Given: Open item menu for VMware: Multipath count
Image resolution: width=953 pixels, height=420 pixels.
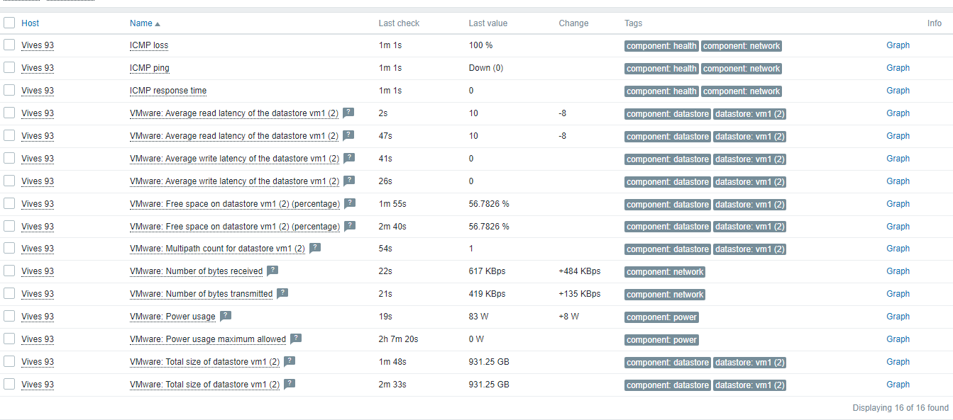Looking at the screenshot, I should [x=217, y=249].
